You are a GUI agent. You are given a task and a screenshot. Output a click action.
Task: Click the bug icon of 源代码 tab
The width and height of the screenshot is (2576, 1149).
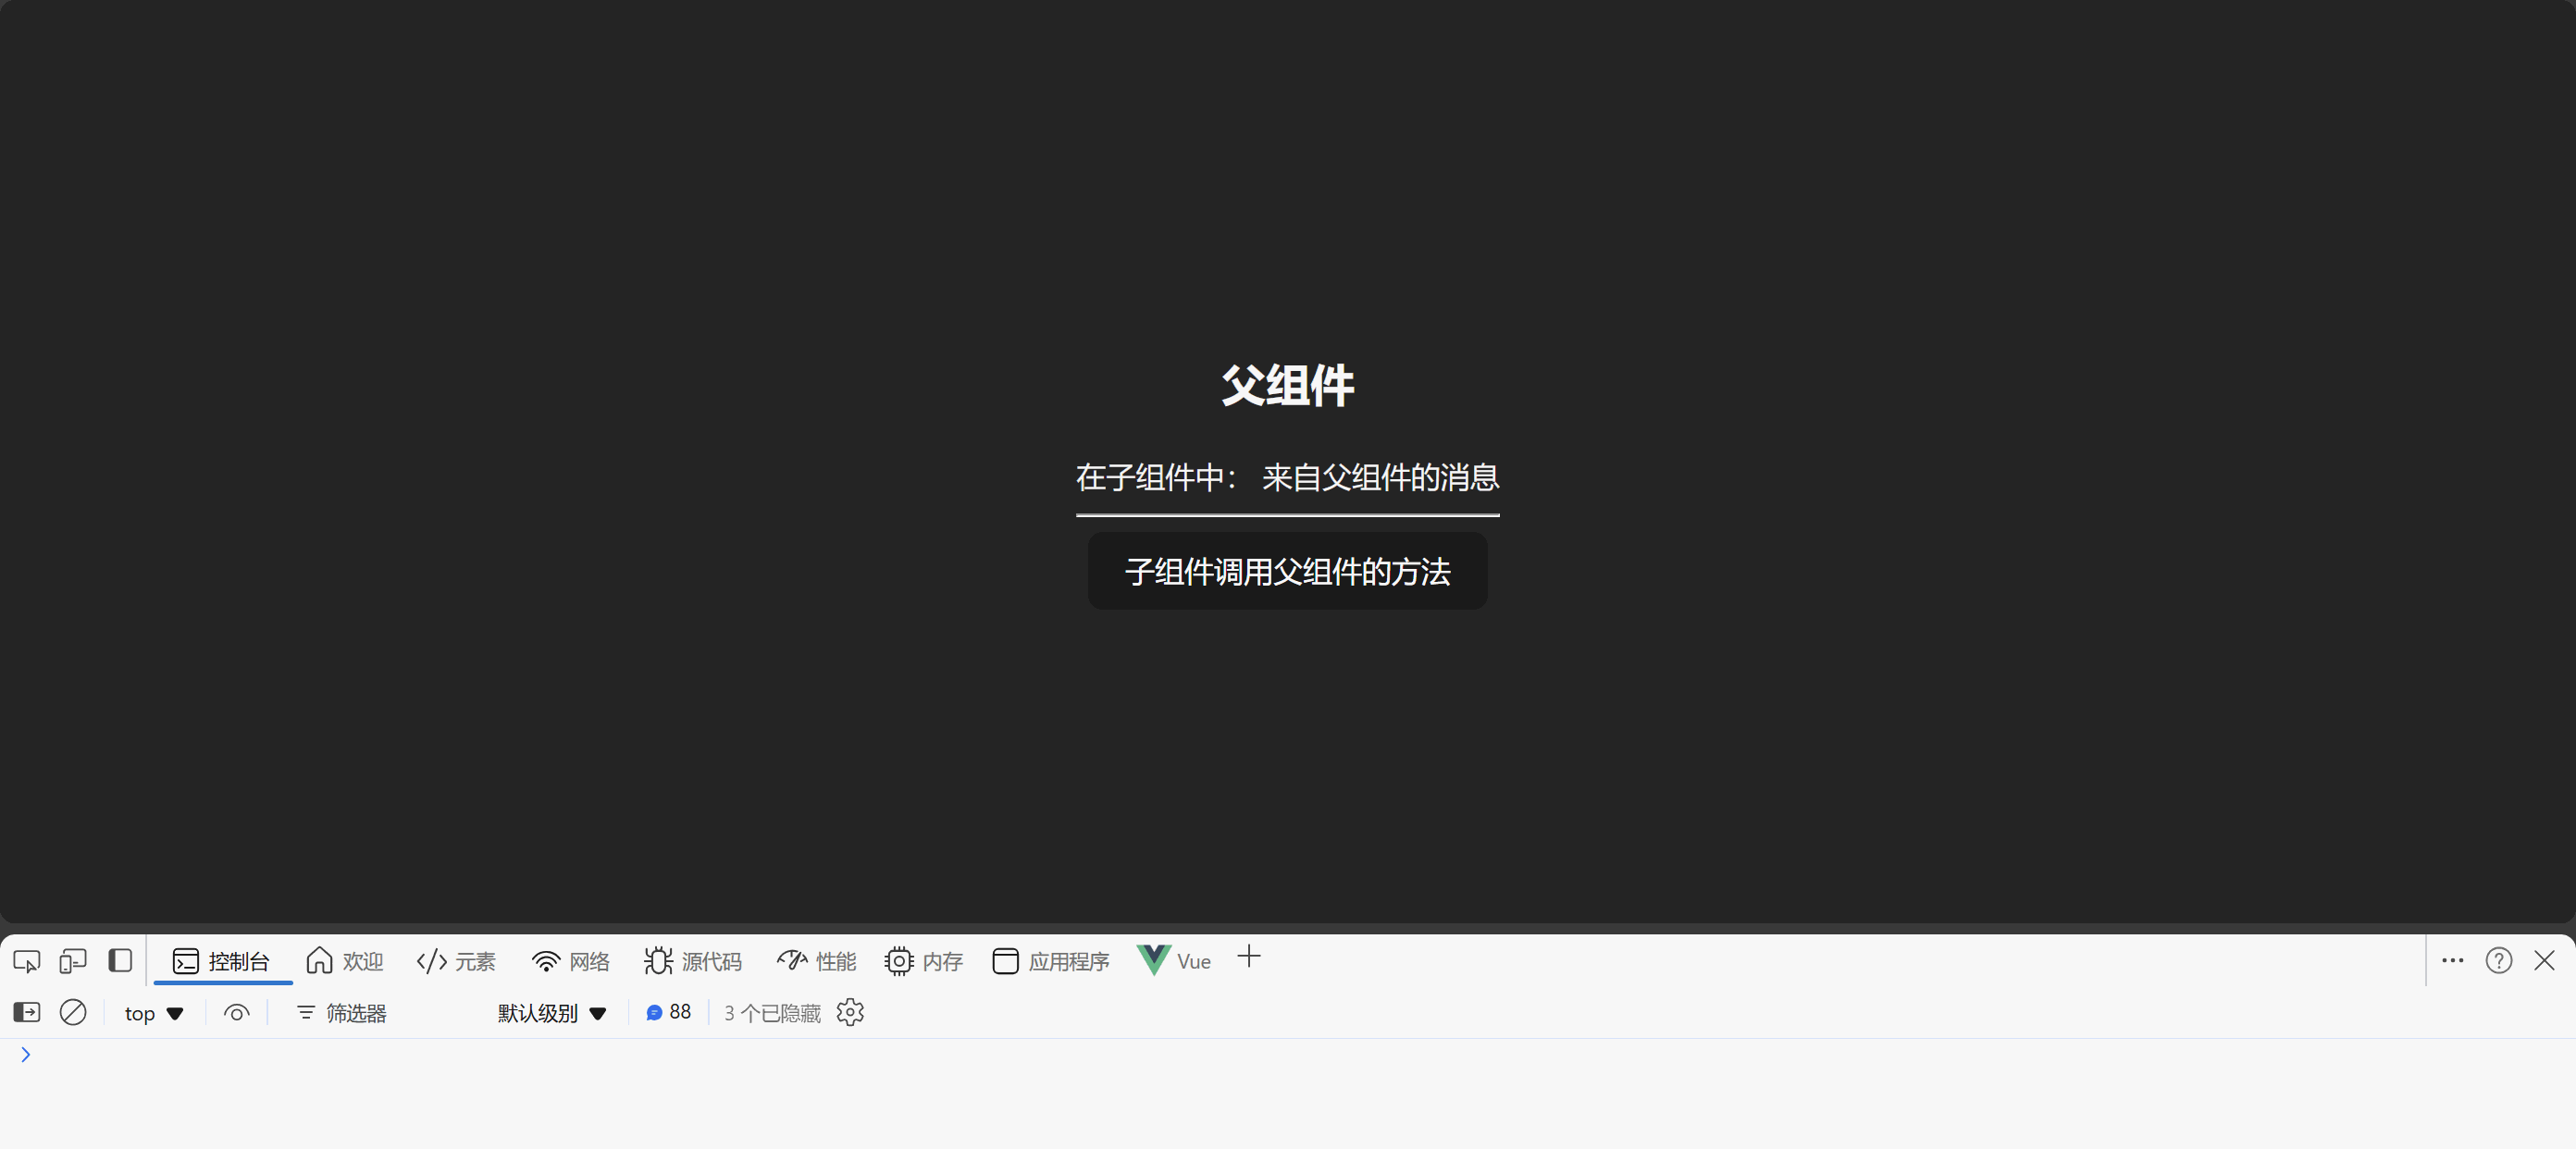click(x=658, y=961)
